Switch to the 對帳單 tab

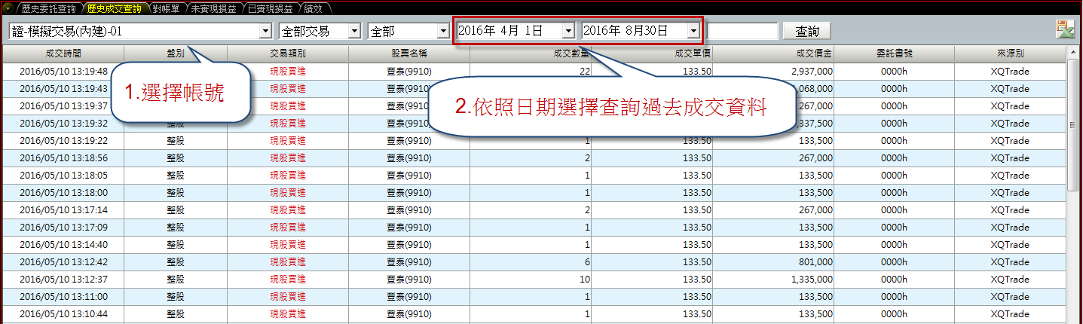pos(164,8)
